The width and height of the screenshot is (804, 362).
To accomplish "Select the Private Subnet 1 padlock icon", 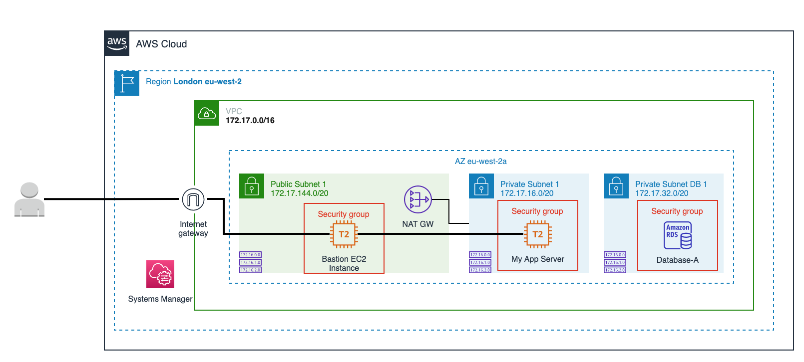I will coord(481,186).
